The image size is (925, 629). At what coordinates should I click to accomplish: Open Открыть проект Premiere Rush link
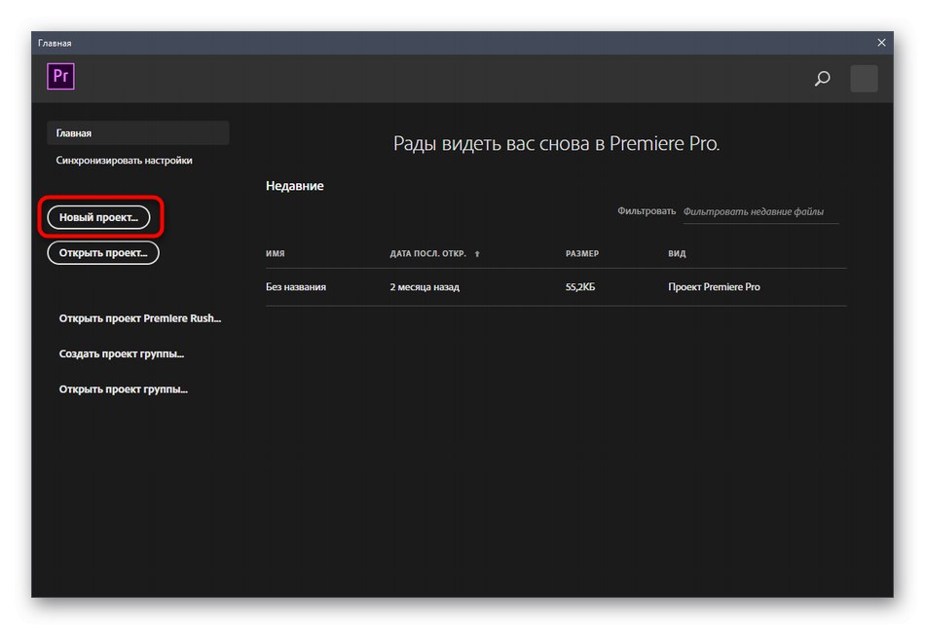coord(140,318)
